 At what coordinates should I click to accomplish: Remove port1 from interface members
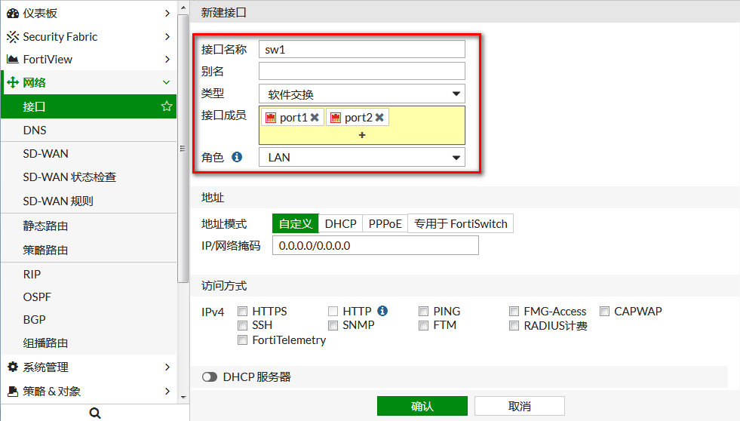315,118
